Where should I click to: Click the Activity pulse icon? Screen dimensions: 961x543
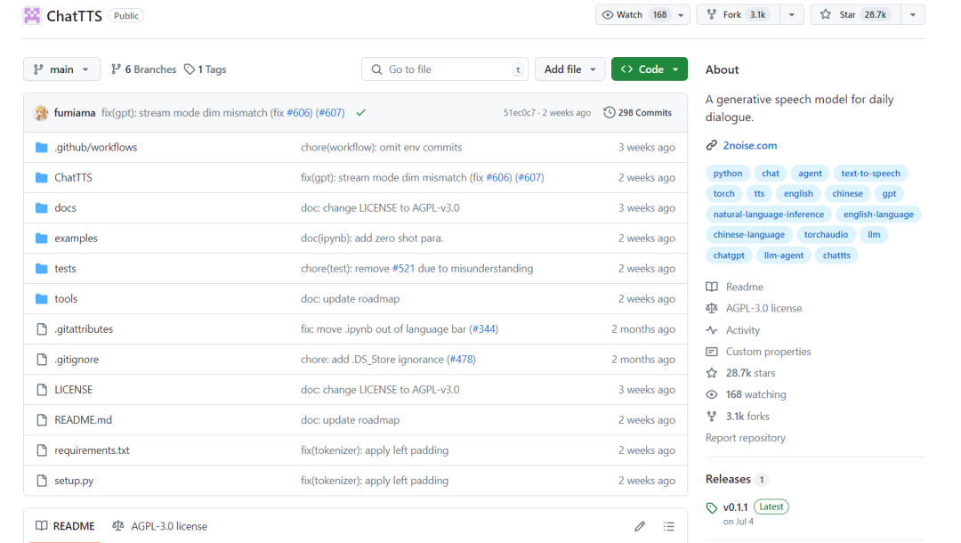point(712,330)
